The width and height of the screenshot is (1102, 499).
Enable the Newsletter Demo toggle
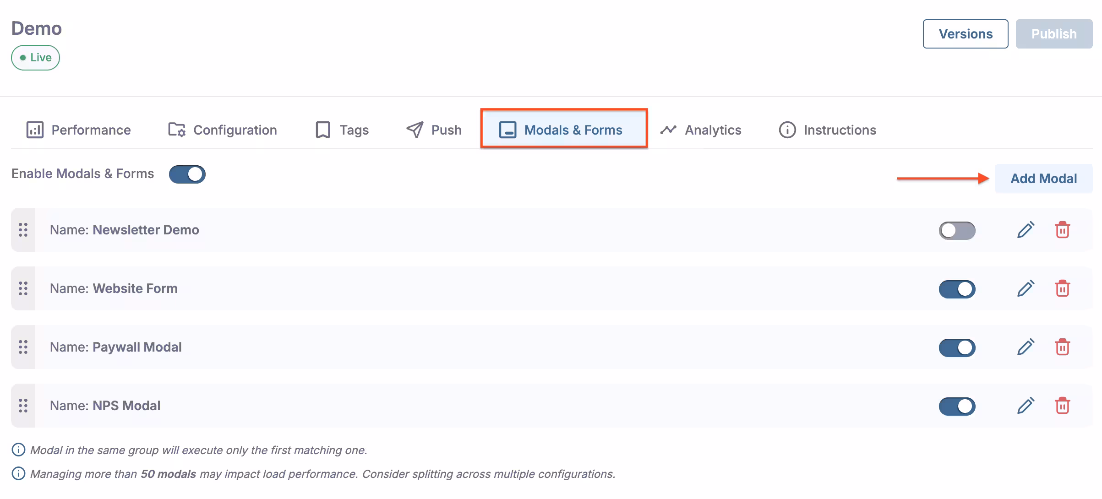pyautogui.click(x=957, y=230)
